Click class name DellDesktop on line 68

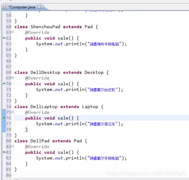pos(45,73)
